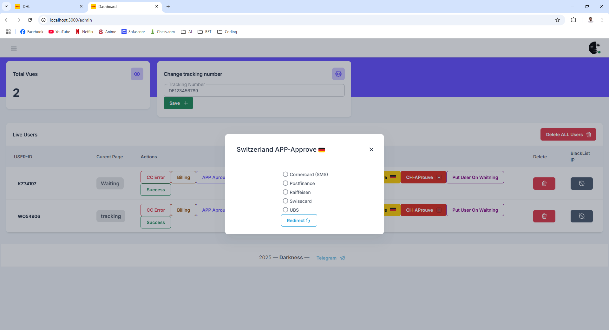The height and width of the screenshot is (330, 609).
Task: Select the UBS radio option
Action: point(285,210)
